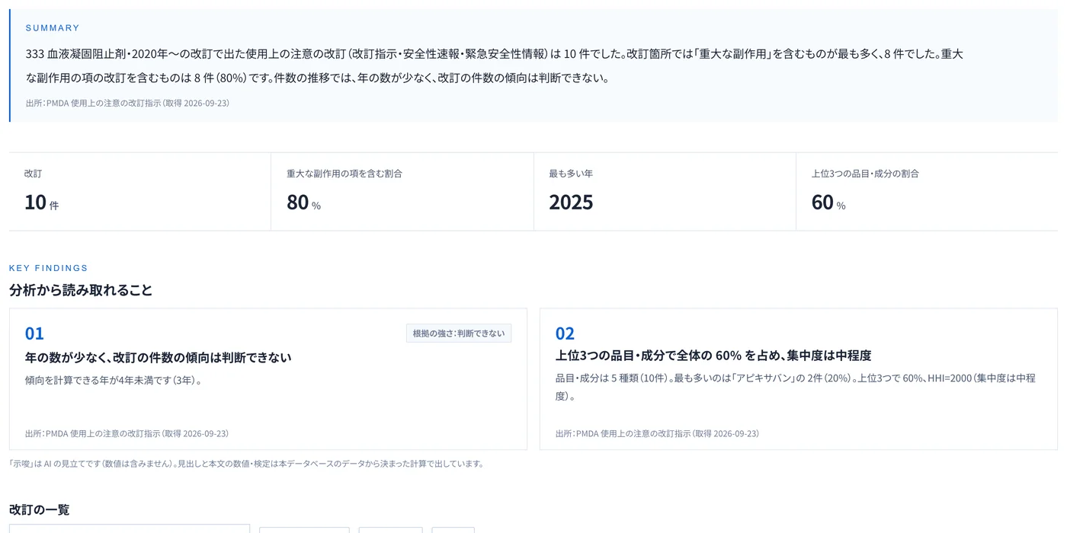Click the PMDA source line in finding 01 card
The height and width of the screenshot is (533, 1067).
click(x=127, y=433)
